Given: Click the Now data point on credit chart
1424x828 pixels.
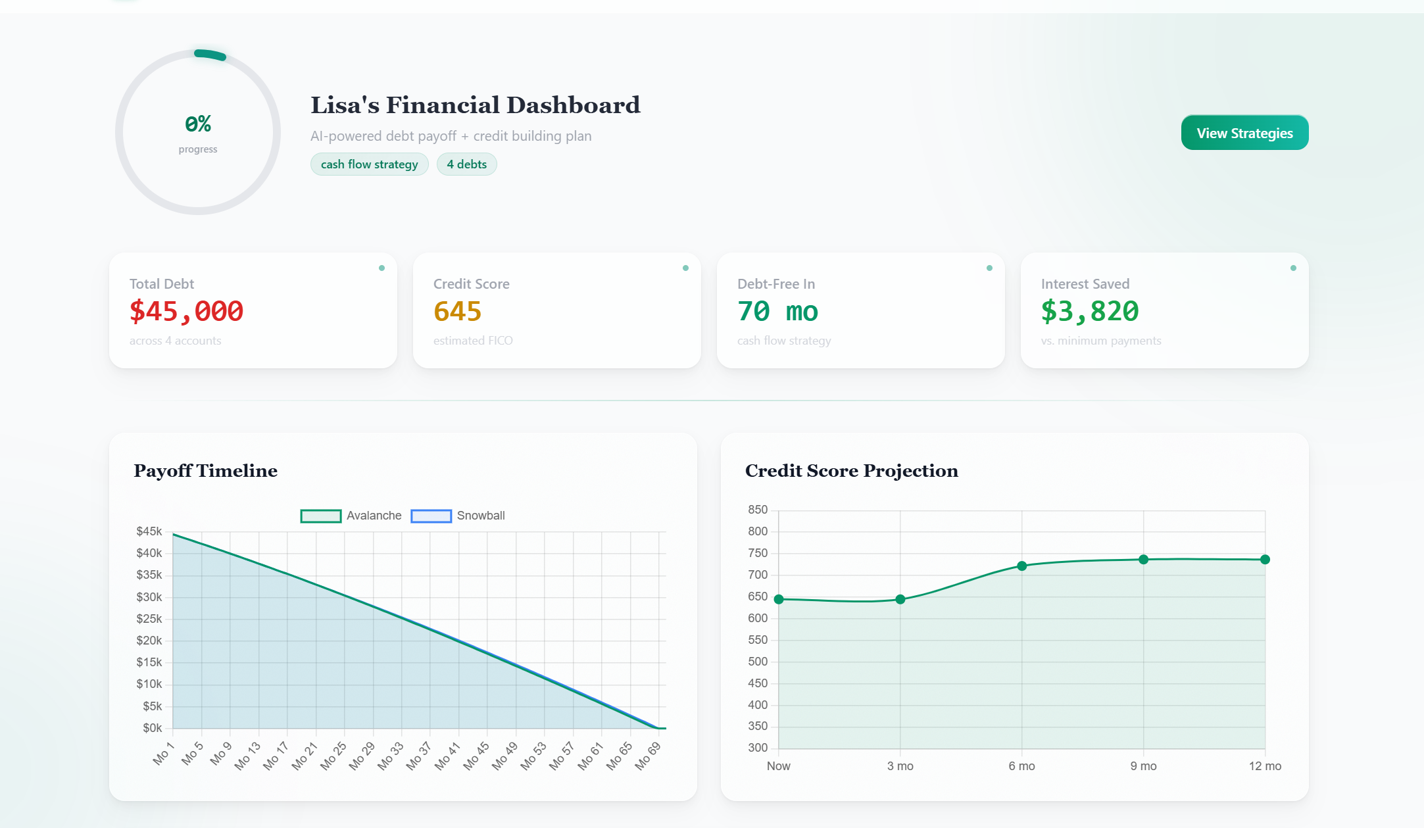Looking at the screenshot, I should click(x=779, y=599).
